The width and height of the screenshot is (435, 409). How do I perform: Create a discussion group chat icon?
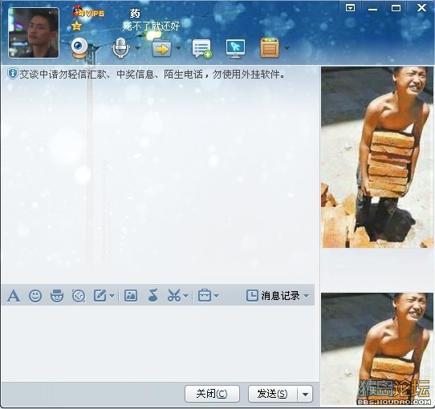(202, 49)
